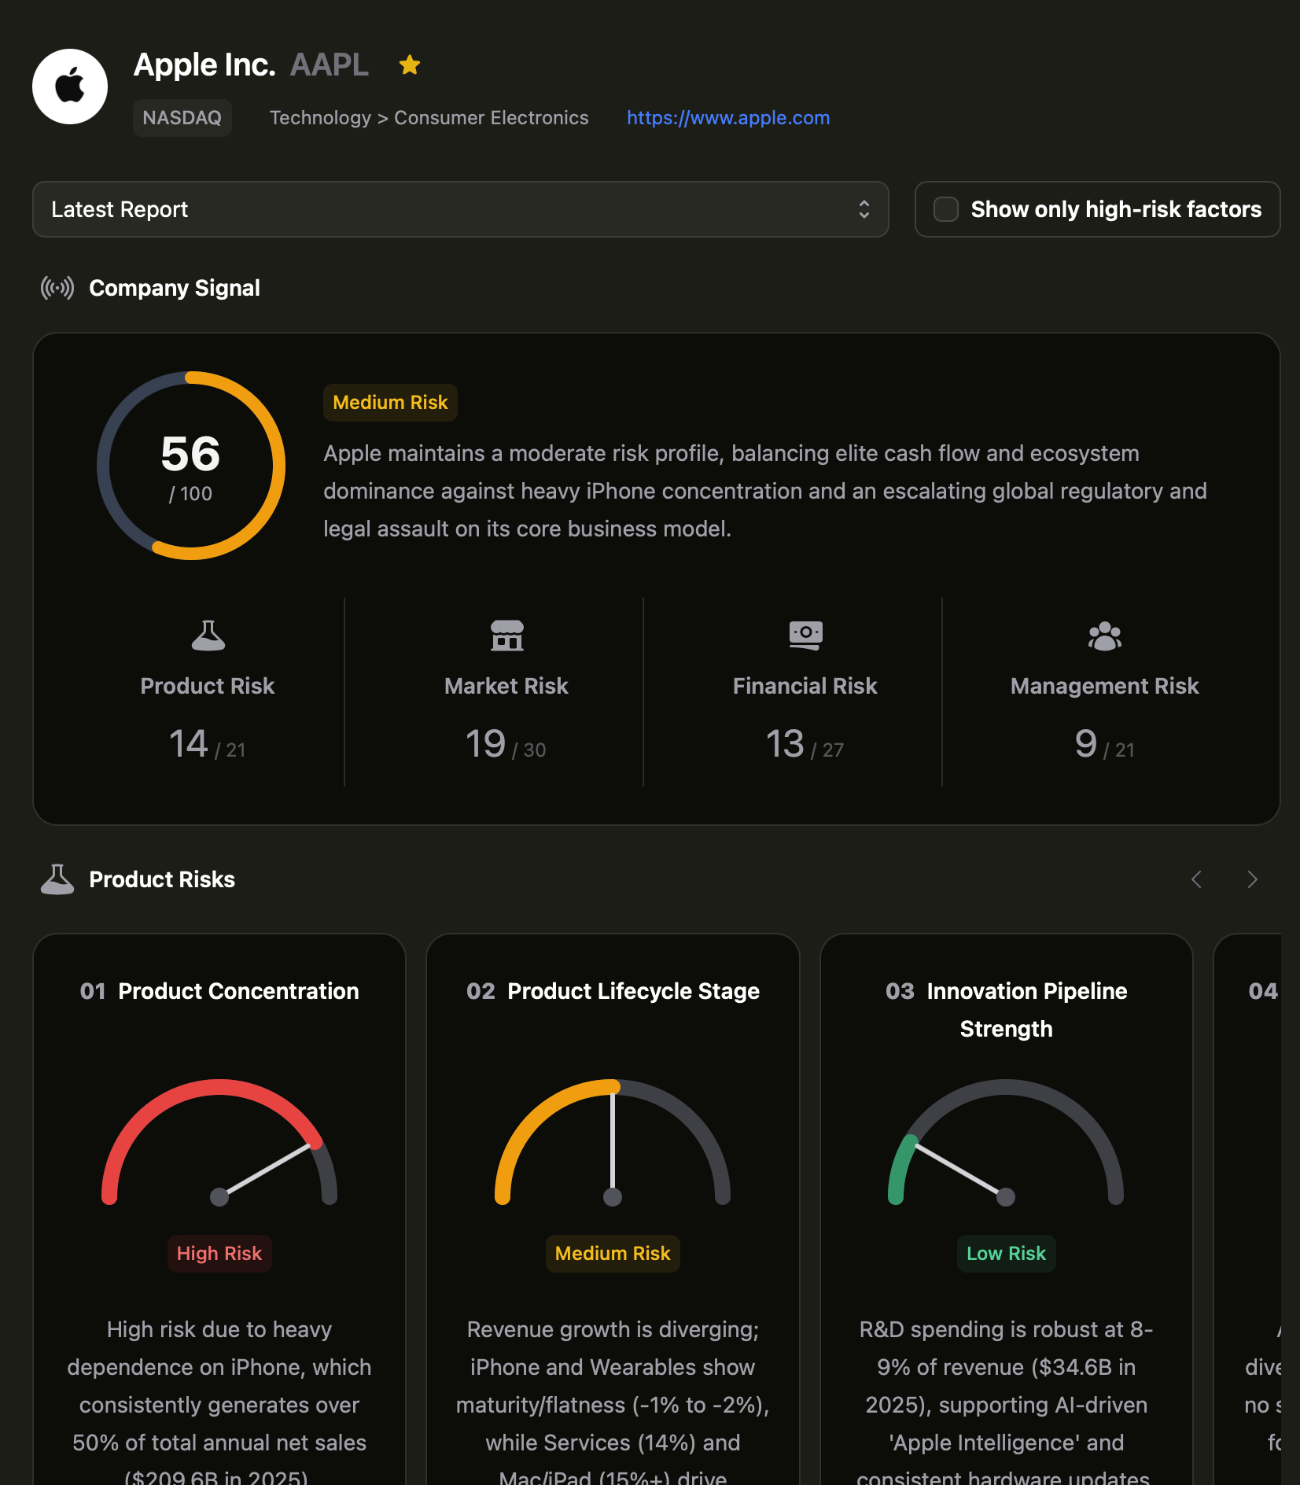Click the 56/100 circular risk gauge
1300x1485 pixels.
(x=191, y=466)
